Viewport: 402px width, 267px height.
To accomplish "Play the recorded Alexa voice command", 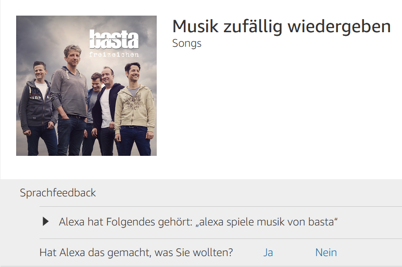I will pos(46,222).
